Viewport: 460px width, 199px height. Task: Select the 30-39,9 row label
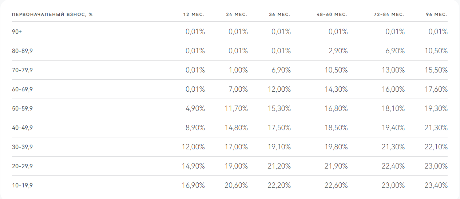coord(23,147)
